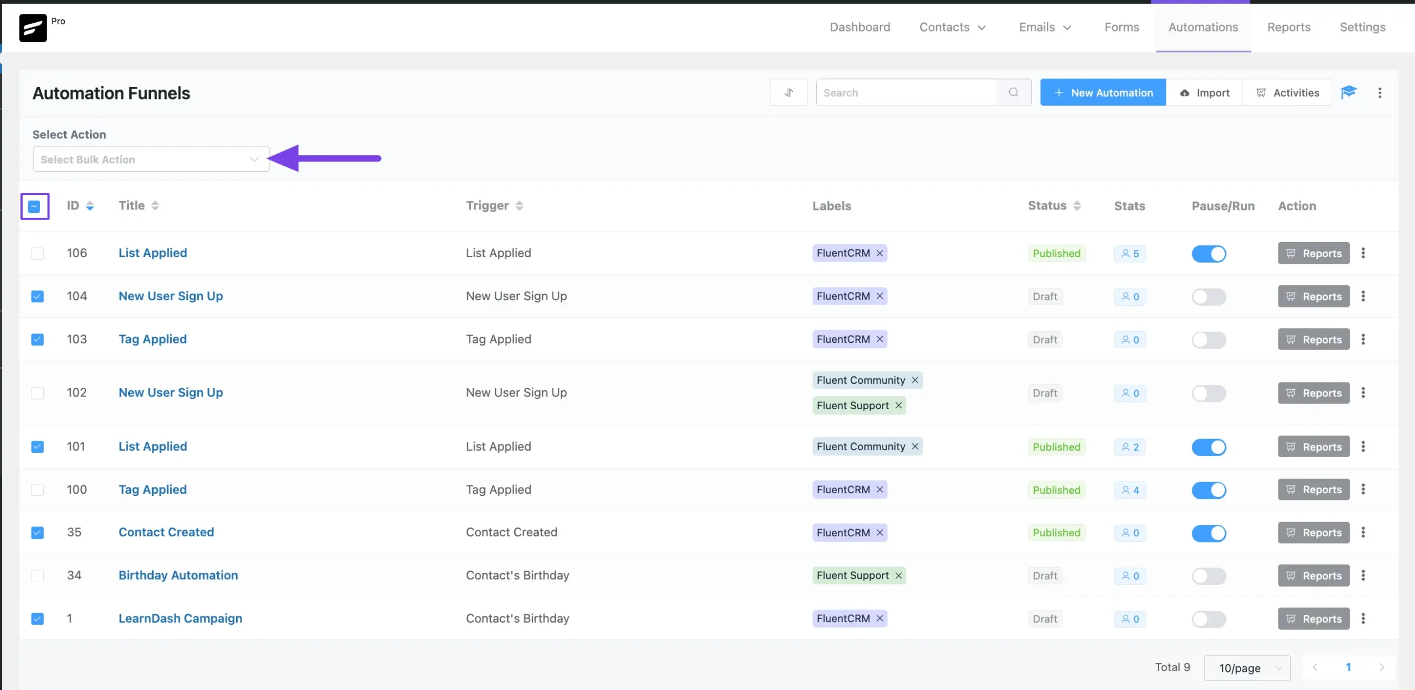The image size is (1415, 690).
Task: Click the sort order toggle icon button
Action: pyautogui.click(x=789, y=92)
